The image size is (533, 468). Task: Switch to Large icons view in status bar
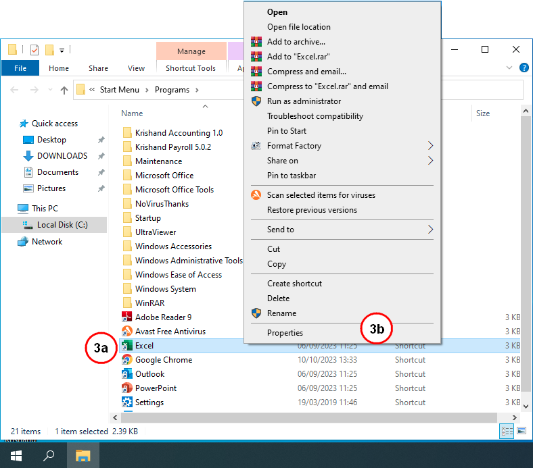(x=521, y=431)
